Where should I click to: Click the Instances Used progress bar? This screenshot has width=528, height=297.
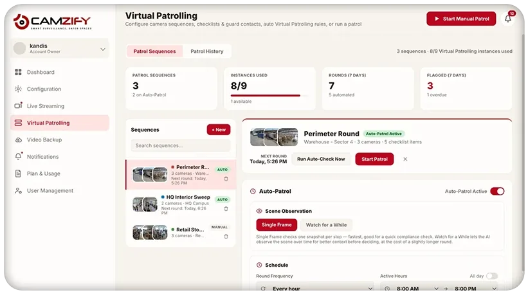(269, 96)
